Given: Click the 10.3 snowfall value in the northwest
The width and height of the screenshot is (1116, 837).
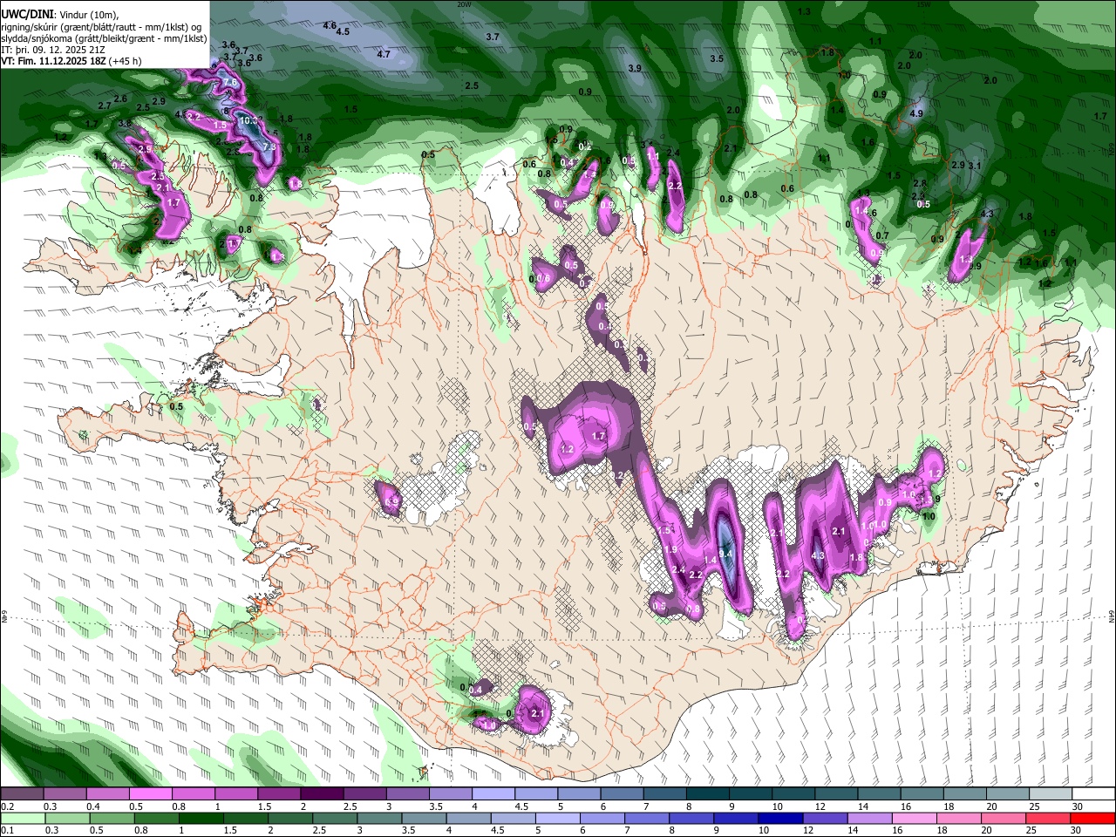Looking at the screenshot, I should point(249,120).
